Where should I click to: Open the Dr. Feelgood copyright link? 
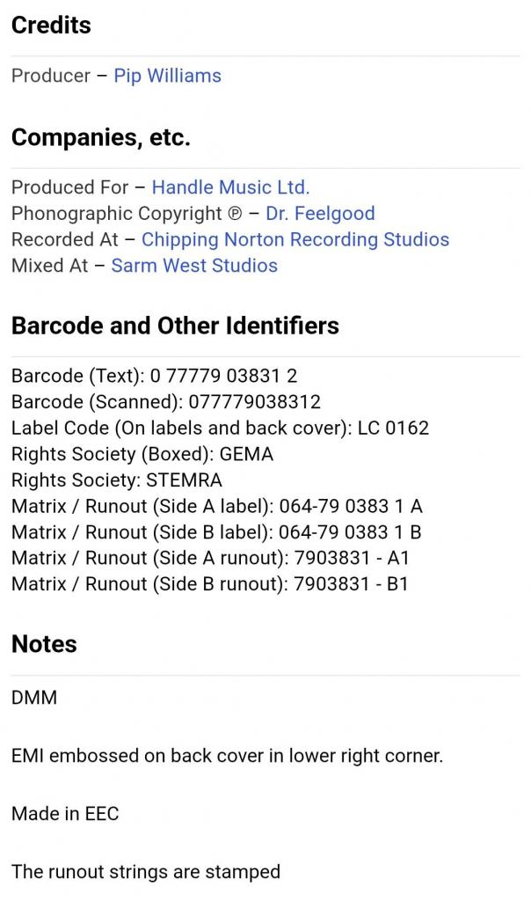[x=320, y=214]
